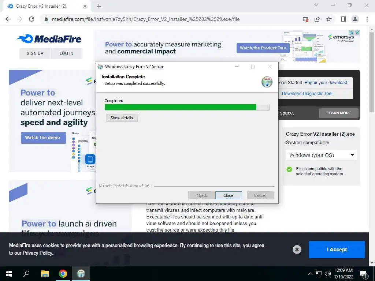The width and height of the screenshot is (375, 281).
Task: Open the Chrome profile avatar
Action: tap(355, 19)
